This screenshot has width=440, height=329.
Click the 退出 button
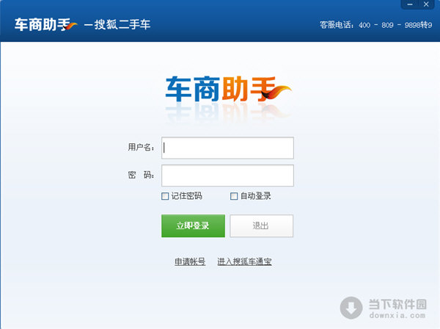pyautogui.click(x=262, y=226)
